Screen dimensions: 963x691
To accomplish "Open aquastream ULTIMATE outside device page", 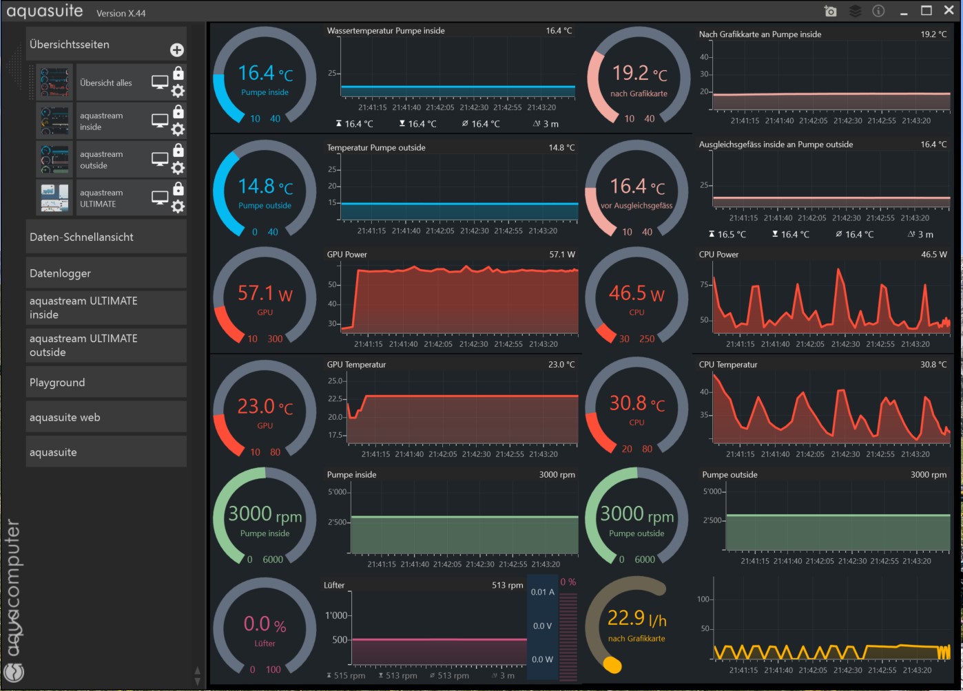I will tap(106, 345).
